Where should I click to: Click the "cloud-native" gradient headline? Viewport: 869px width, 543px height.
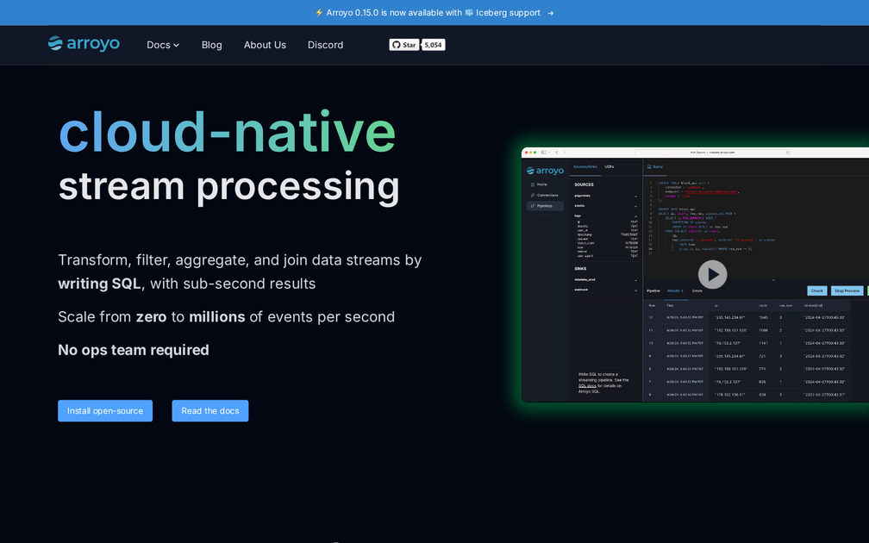coord(228,132)
